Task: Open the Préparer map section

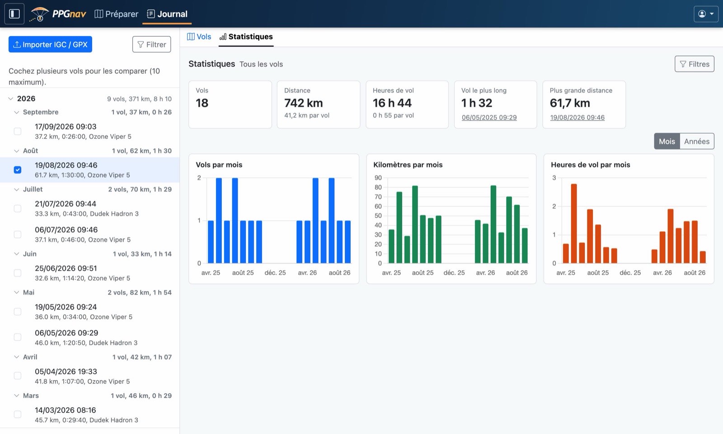Action: click(x=116, y=14)
